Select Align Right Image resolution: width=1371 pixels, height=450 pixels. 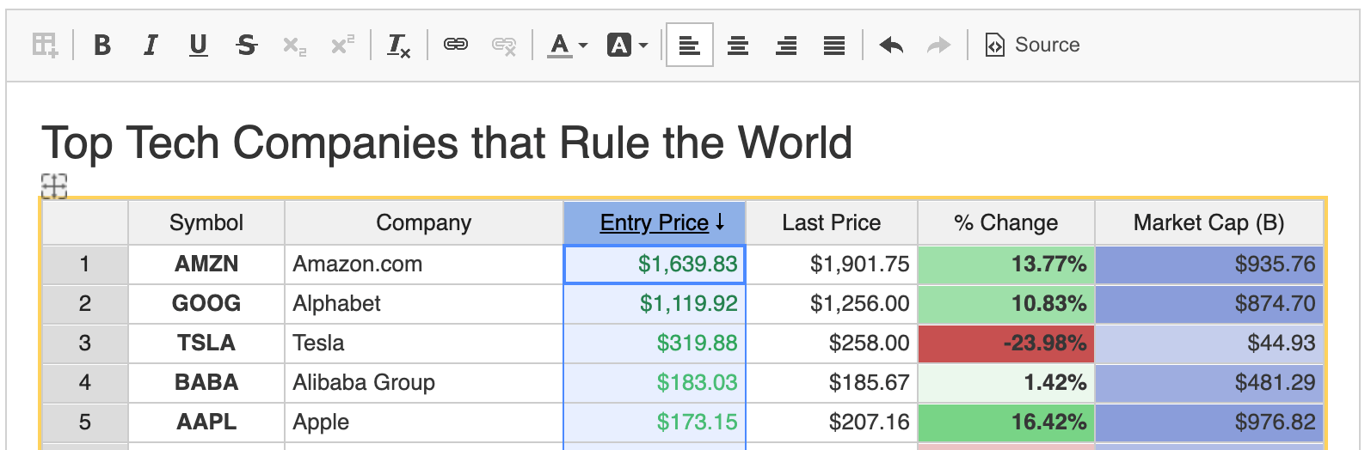point(786,45)
